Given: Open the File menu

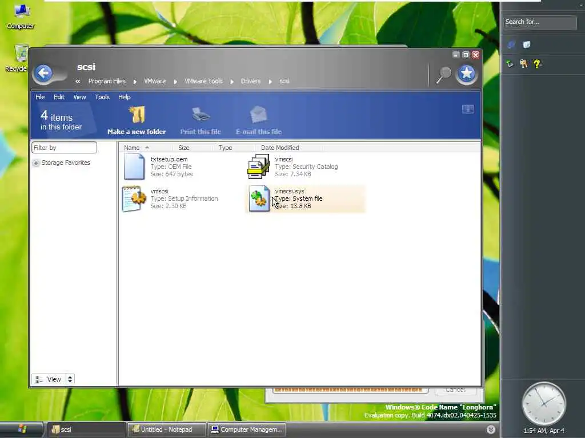Looking at the screenshot, I should (x=40, y=97).
